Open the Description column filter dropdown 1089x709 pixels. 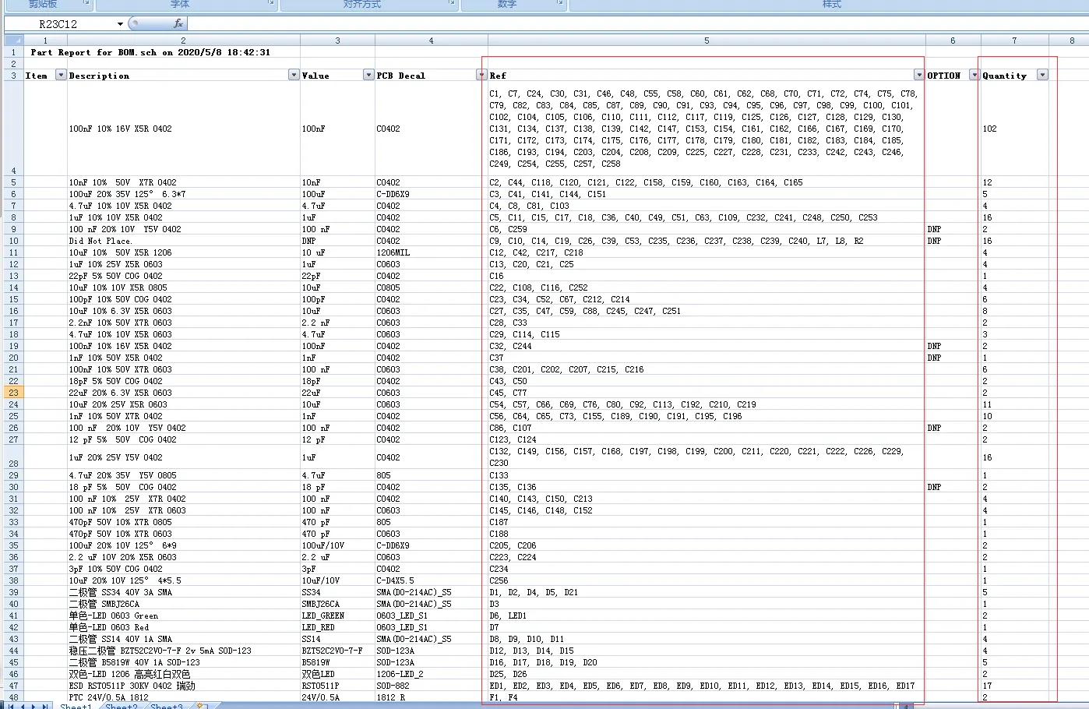click(x=294, y=75)
